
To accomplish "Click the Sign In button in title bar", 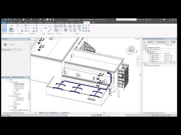I will click(149, 19).
